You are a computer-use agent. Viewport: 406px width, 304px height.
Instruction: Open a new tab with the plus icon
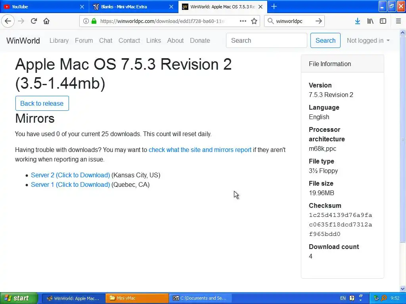click(274, 6)
